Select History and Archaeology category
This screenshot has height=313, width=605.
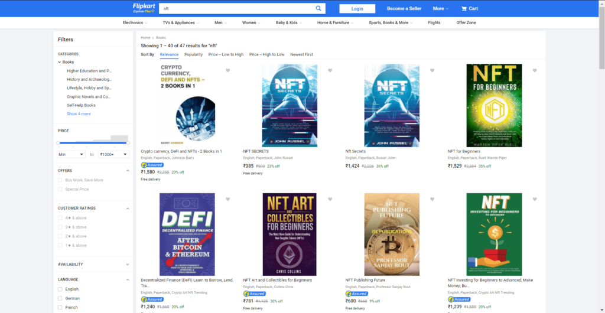click(89, 79)
